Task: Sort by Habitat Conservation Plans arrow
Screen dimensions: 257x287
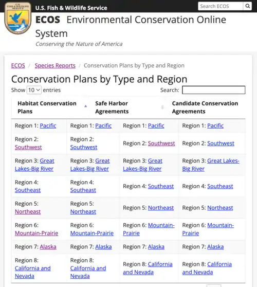Action: tap(85, 106)
